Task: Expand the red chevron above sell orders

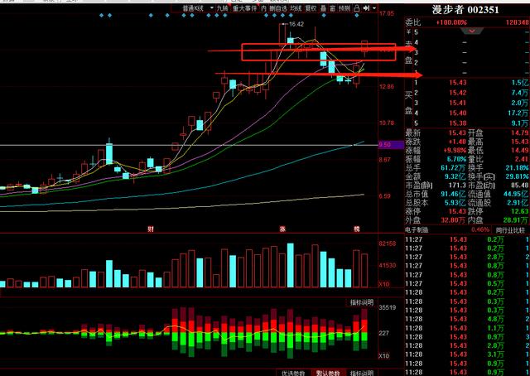Action: pyautogui.click(x=472, y=31)
